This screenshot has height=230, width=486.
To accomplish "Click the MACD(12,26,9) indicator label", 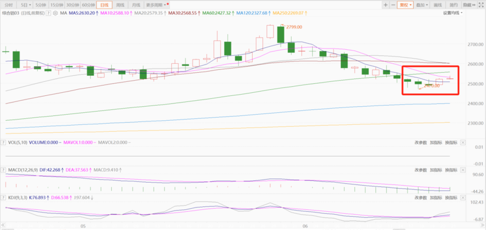I will coord(22,170).
